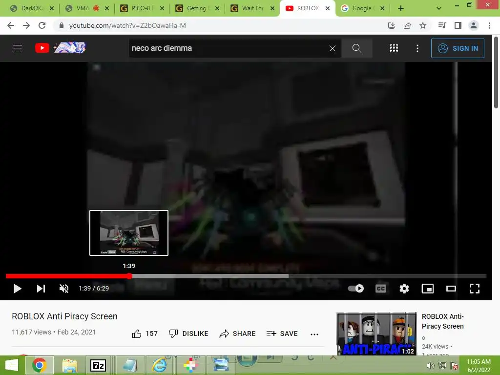
Task: Open the media control icon in Chrome toolbar
Action: coord(442,25)
